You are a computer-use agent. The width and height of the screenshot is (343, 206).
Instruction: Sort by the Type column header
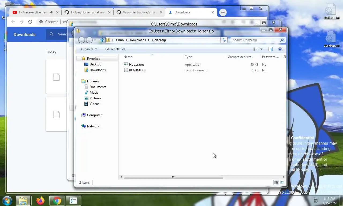[x=205, y=57]
